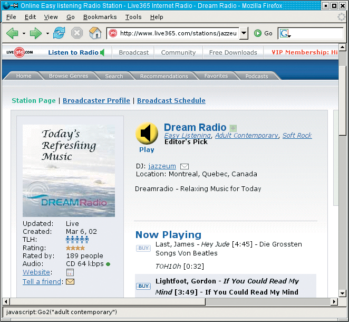Open the Easy Listening genre link
The width and height of the screenshot is (349, 322).
[x=187, y=136]
